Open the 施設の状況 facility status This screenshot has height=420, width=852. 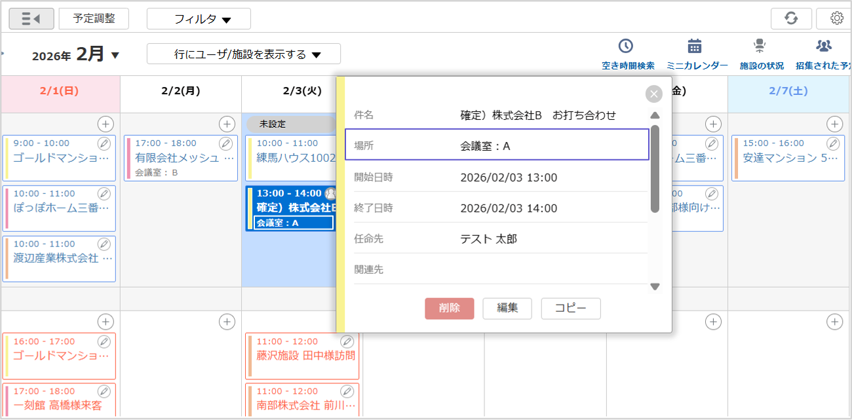coord(761,54)
